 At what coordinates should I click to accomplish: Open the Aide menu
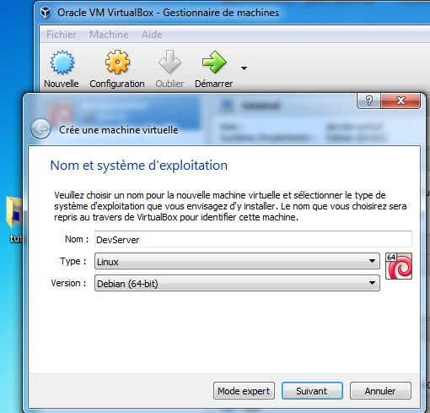pyautogui.click(x=152, y=35)
